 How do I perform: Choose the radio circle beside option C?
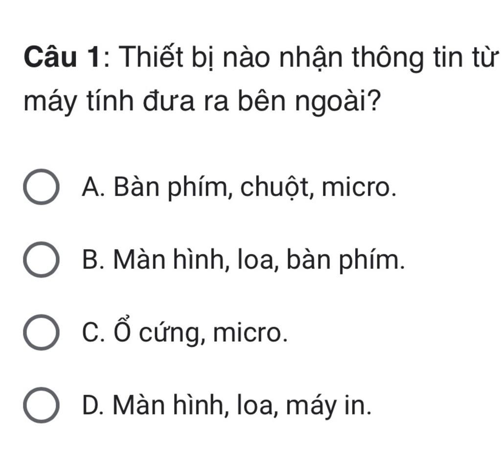pos(41,332)
